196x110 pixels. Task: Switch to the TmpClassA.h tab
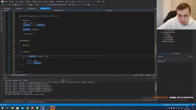pos(19,8)
